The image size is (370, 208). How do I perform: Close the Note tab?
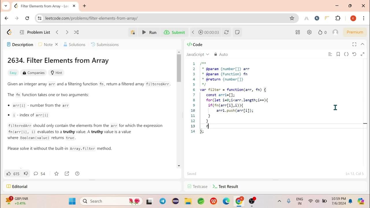[x=56, y=44]
